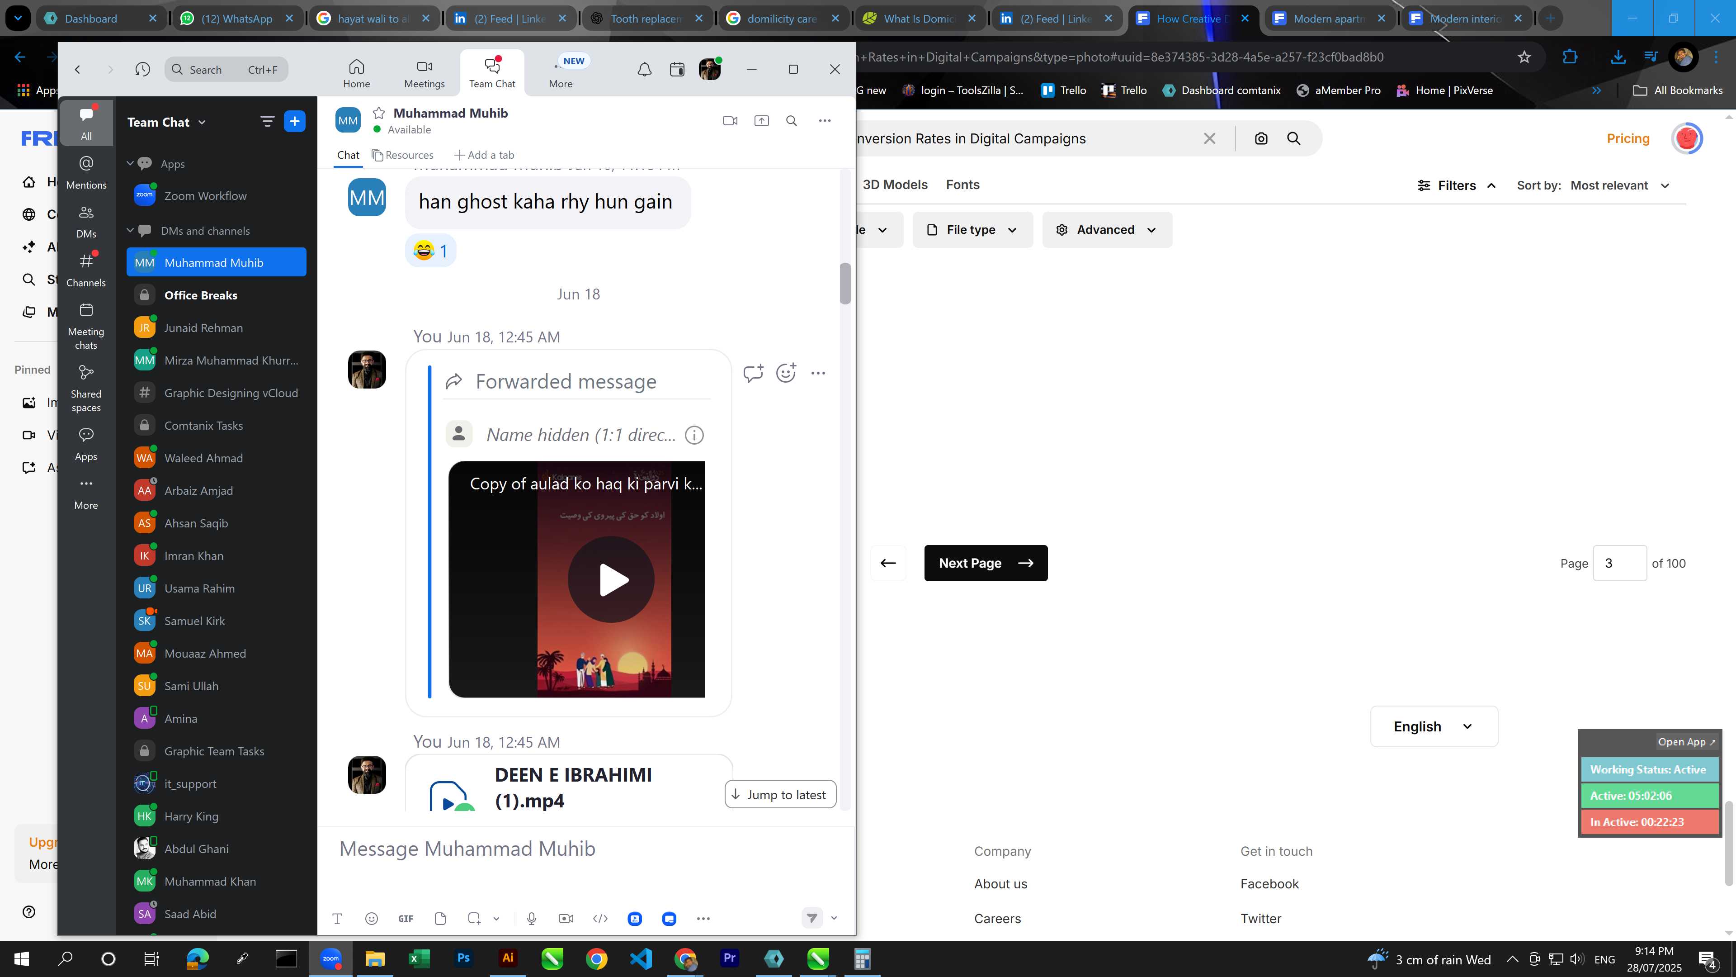1736x977 pixels.
Task: Open Zoom notifications bell
Action: 644,69
